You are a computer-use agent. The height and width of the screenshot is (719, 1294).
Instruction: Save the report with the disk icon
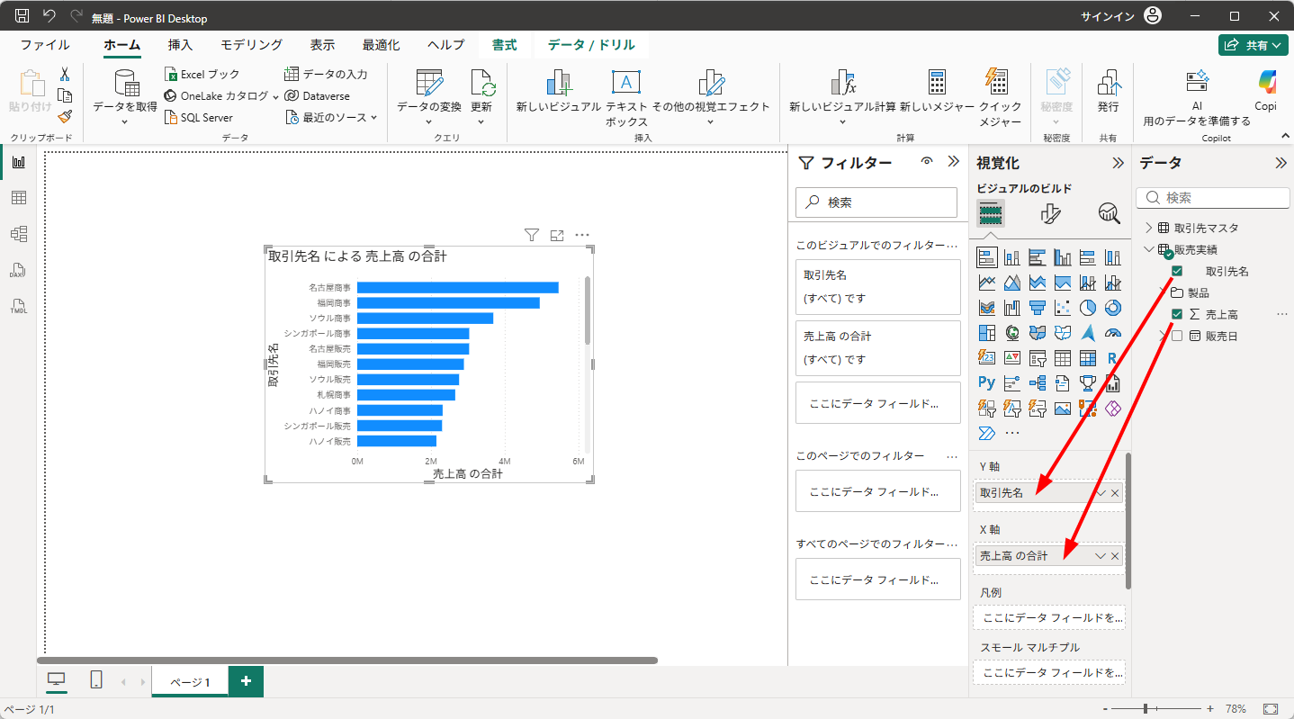point(22,16)
